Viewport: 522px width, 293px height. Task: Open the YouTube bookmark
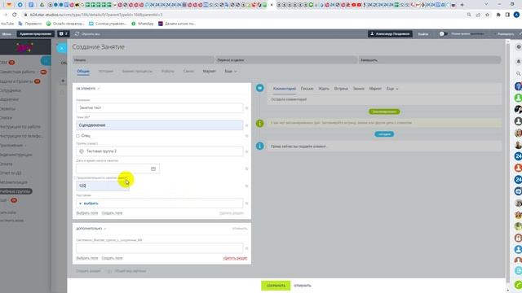pos(7,24)
